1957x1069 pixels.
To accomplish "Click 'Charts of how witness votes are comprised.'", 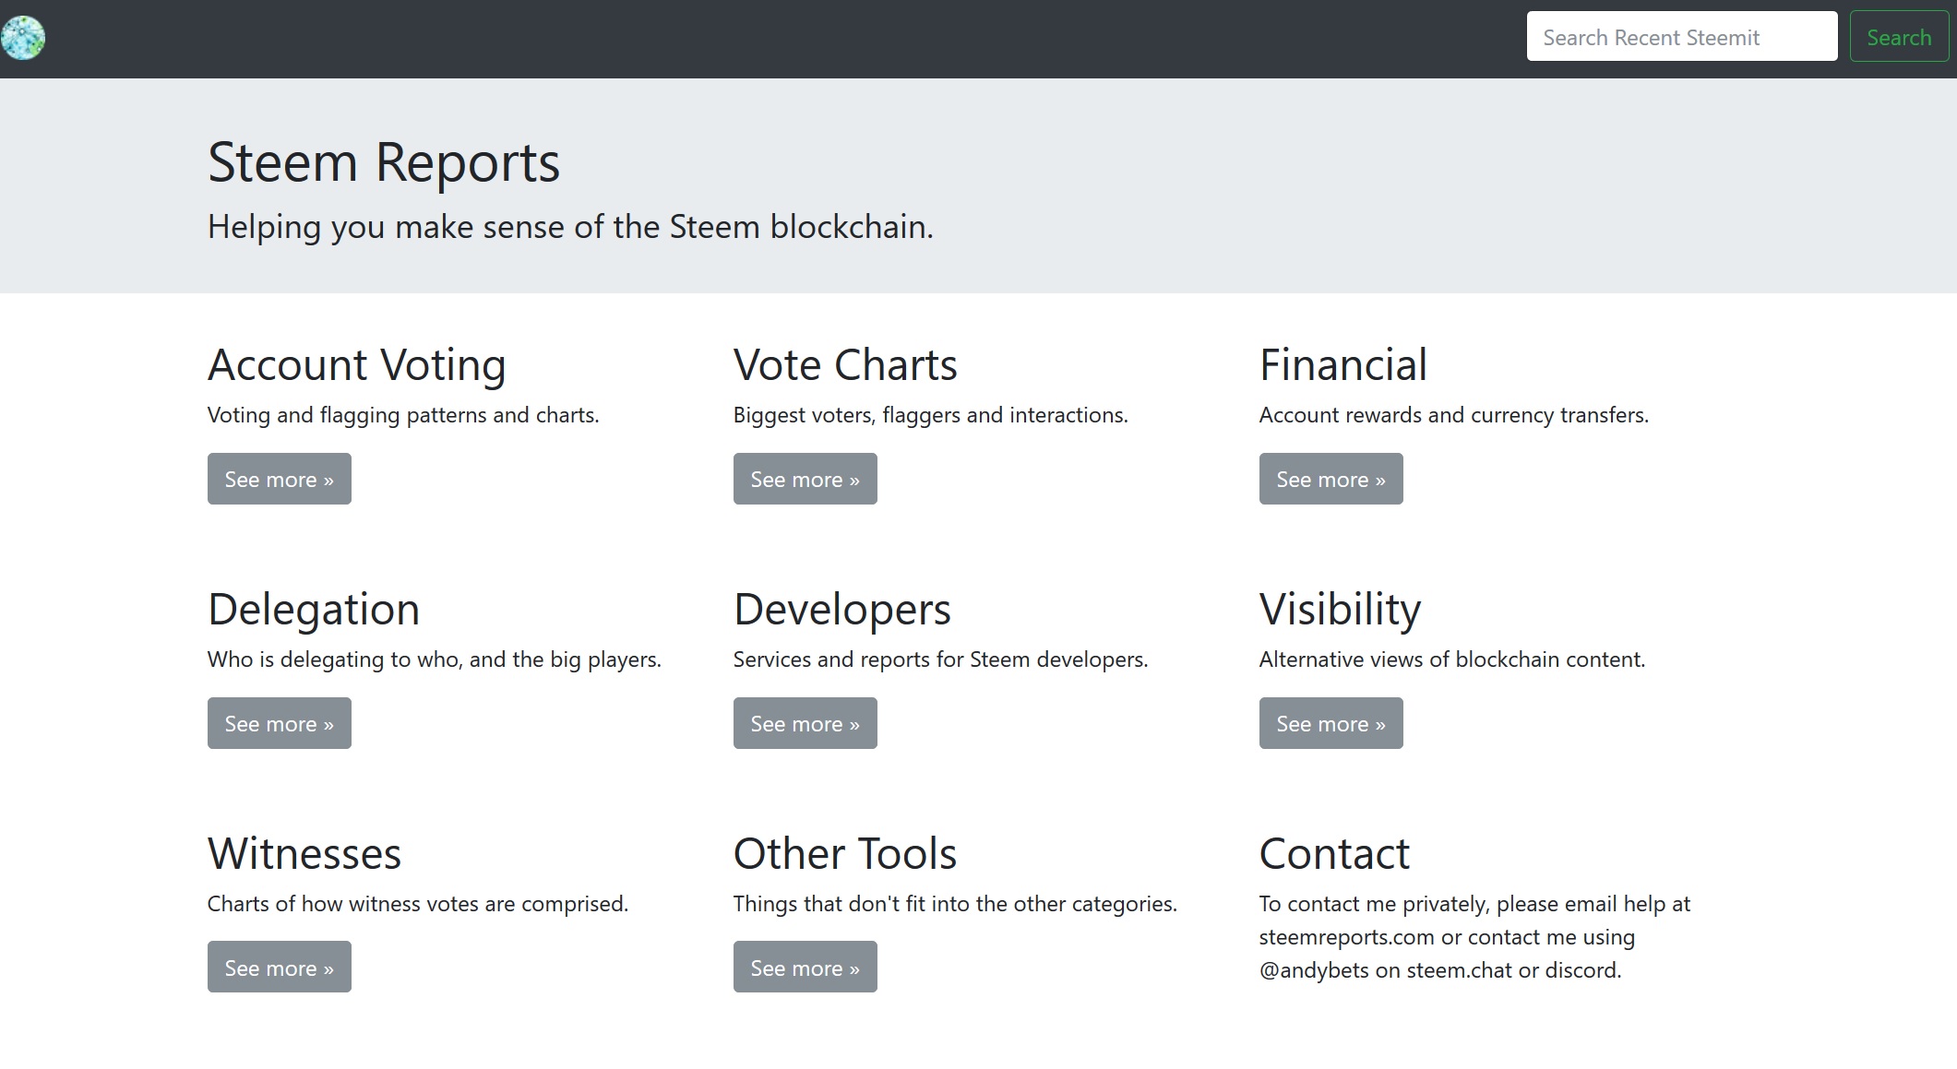I will coord(418,904).
